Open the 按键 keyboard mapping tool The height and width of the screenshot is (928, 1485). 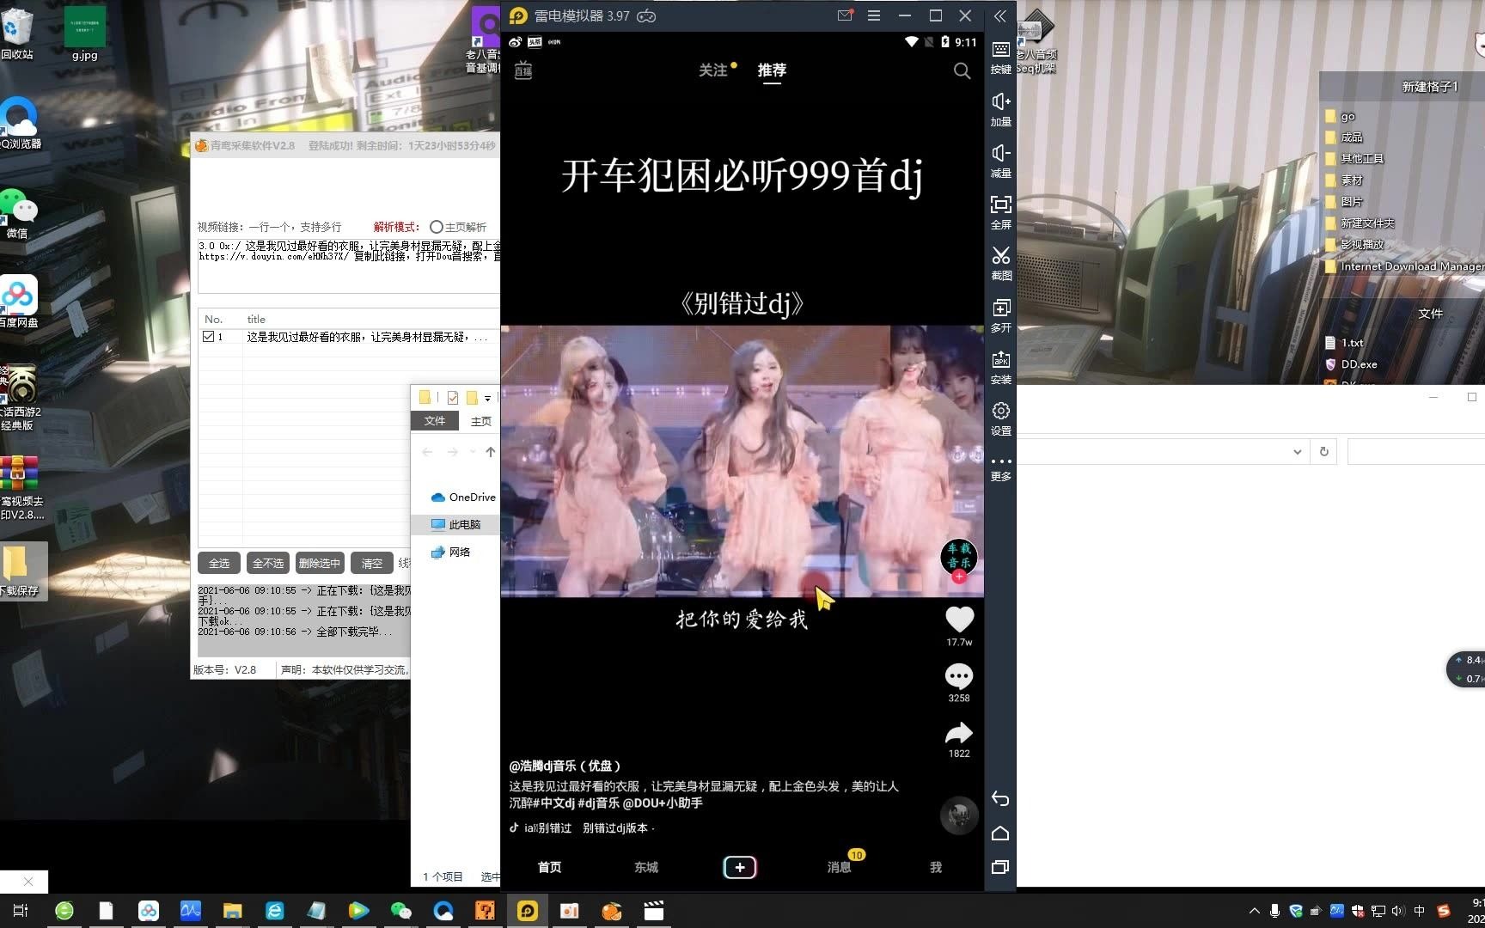coord(1001,57)
